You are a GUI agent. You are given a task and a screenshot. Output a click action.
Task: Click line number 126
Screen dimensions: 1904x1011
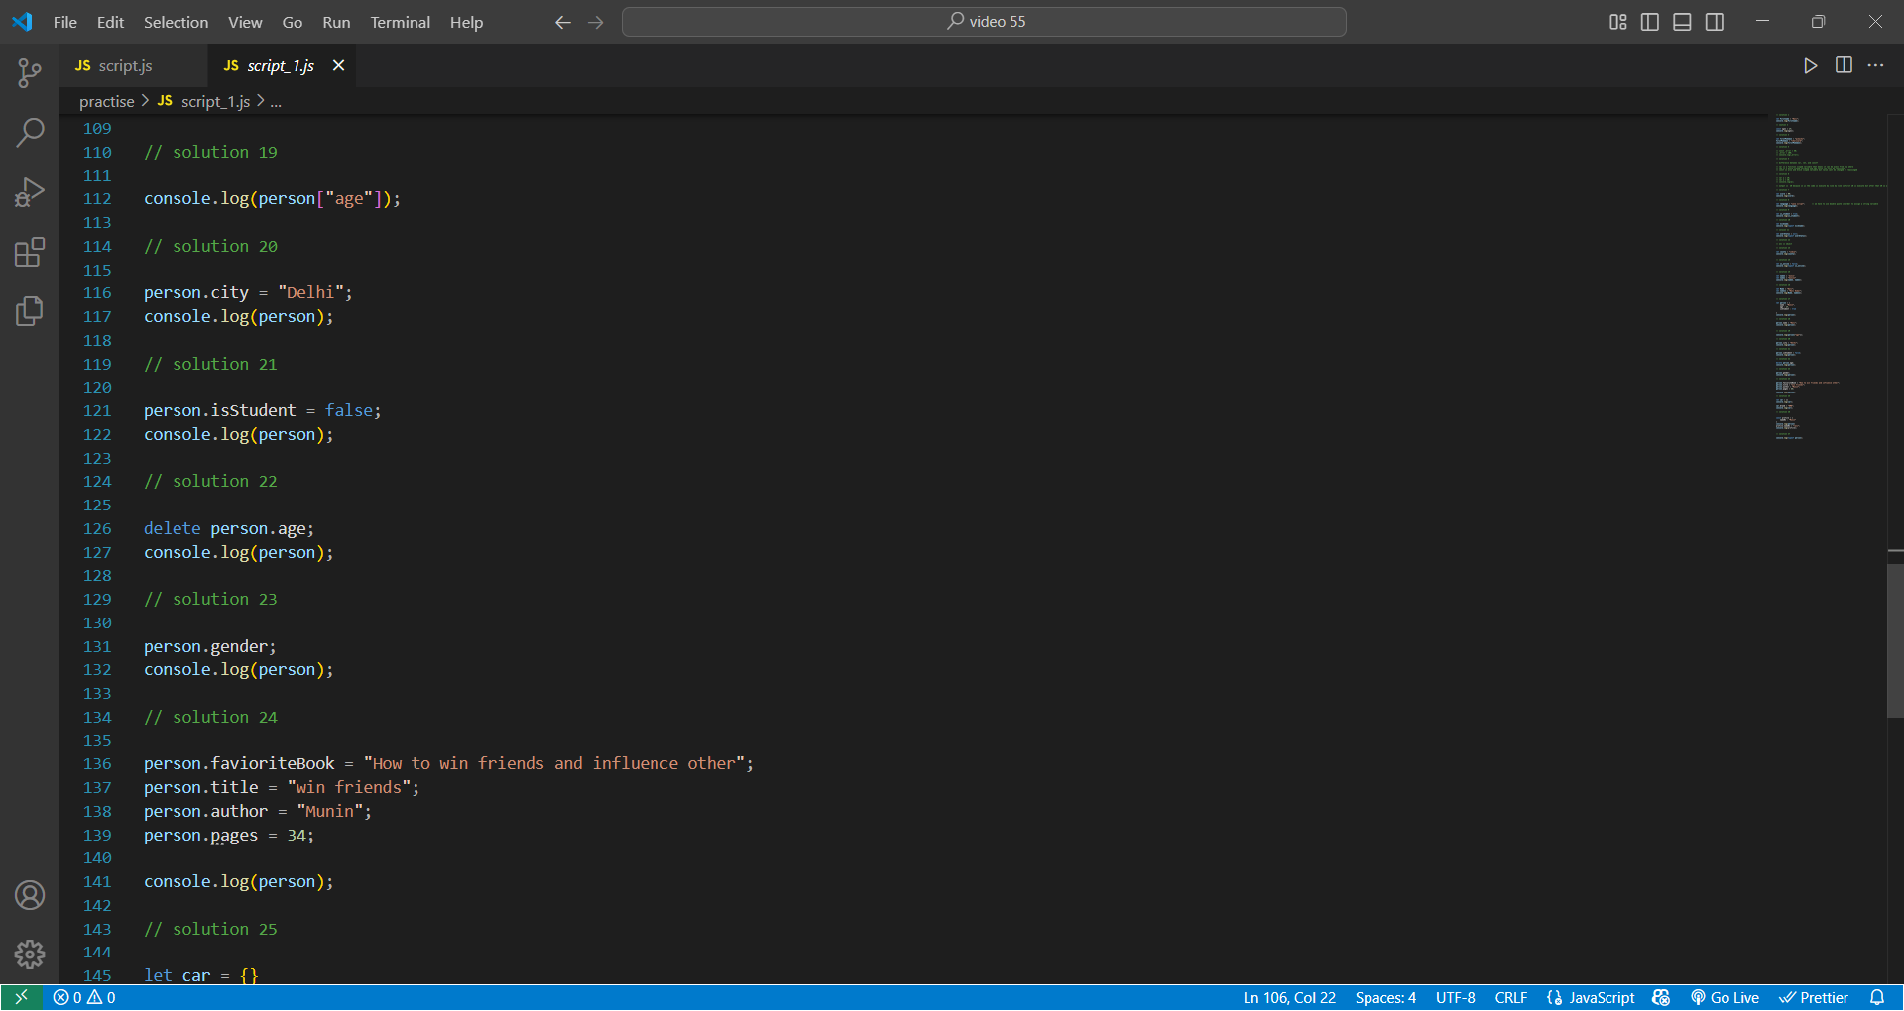[97, 528]
